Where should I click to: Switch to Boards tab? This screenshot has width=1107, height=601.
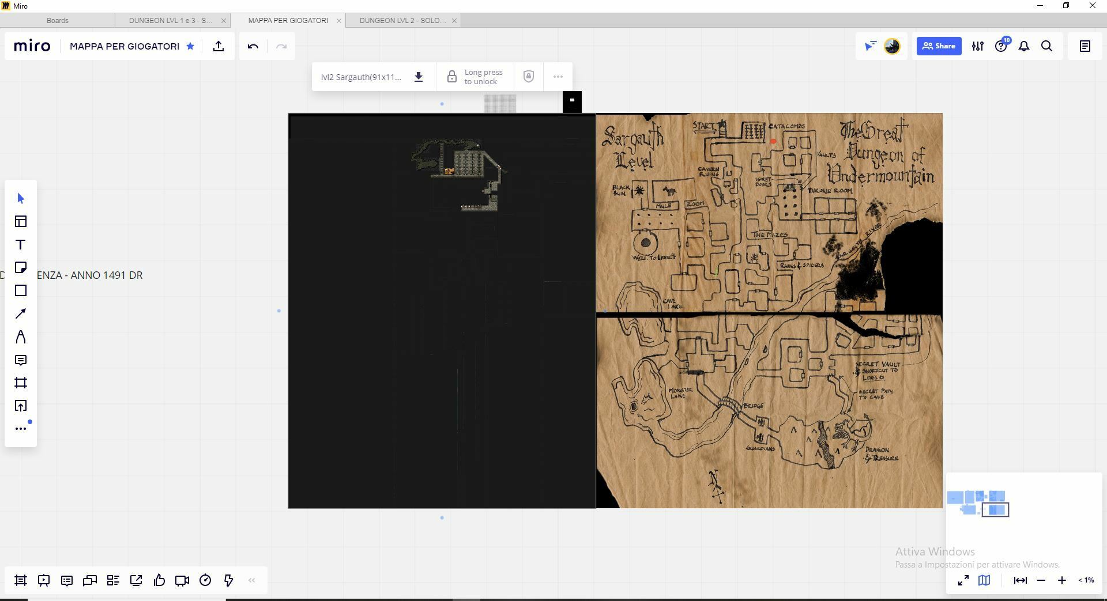(x=58, y=20)
